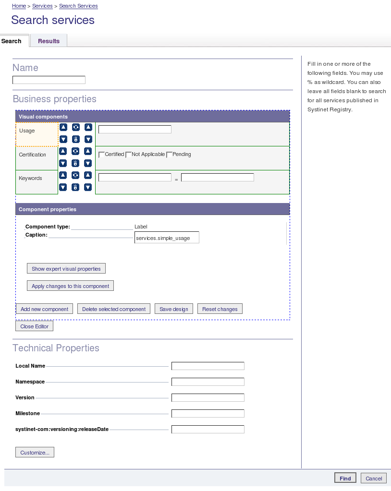Click the Visual components header

click(153, 117)
